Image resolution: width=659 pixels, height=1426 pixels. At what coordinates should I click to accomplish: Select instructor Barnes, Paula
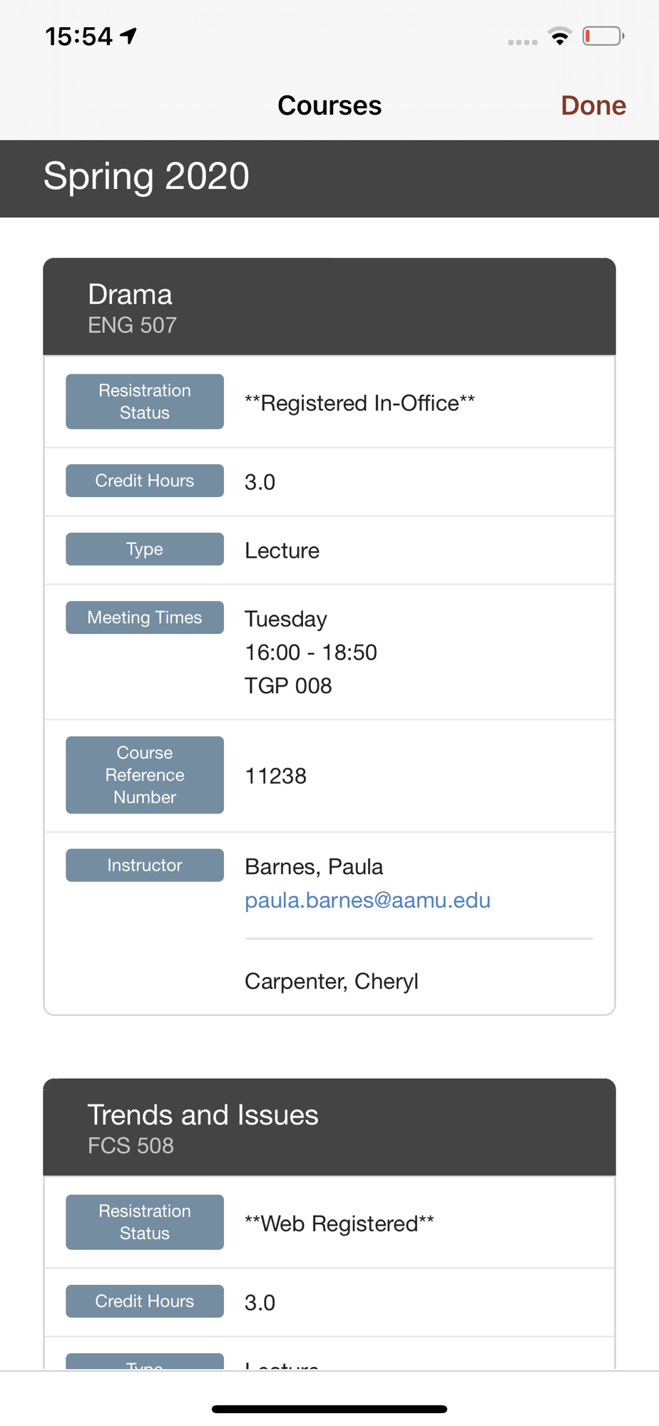click(314, 866)
